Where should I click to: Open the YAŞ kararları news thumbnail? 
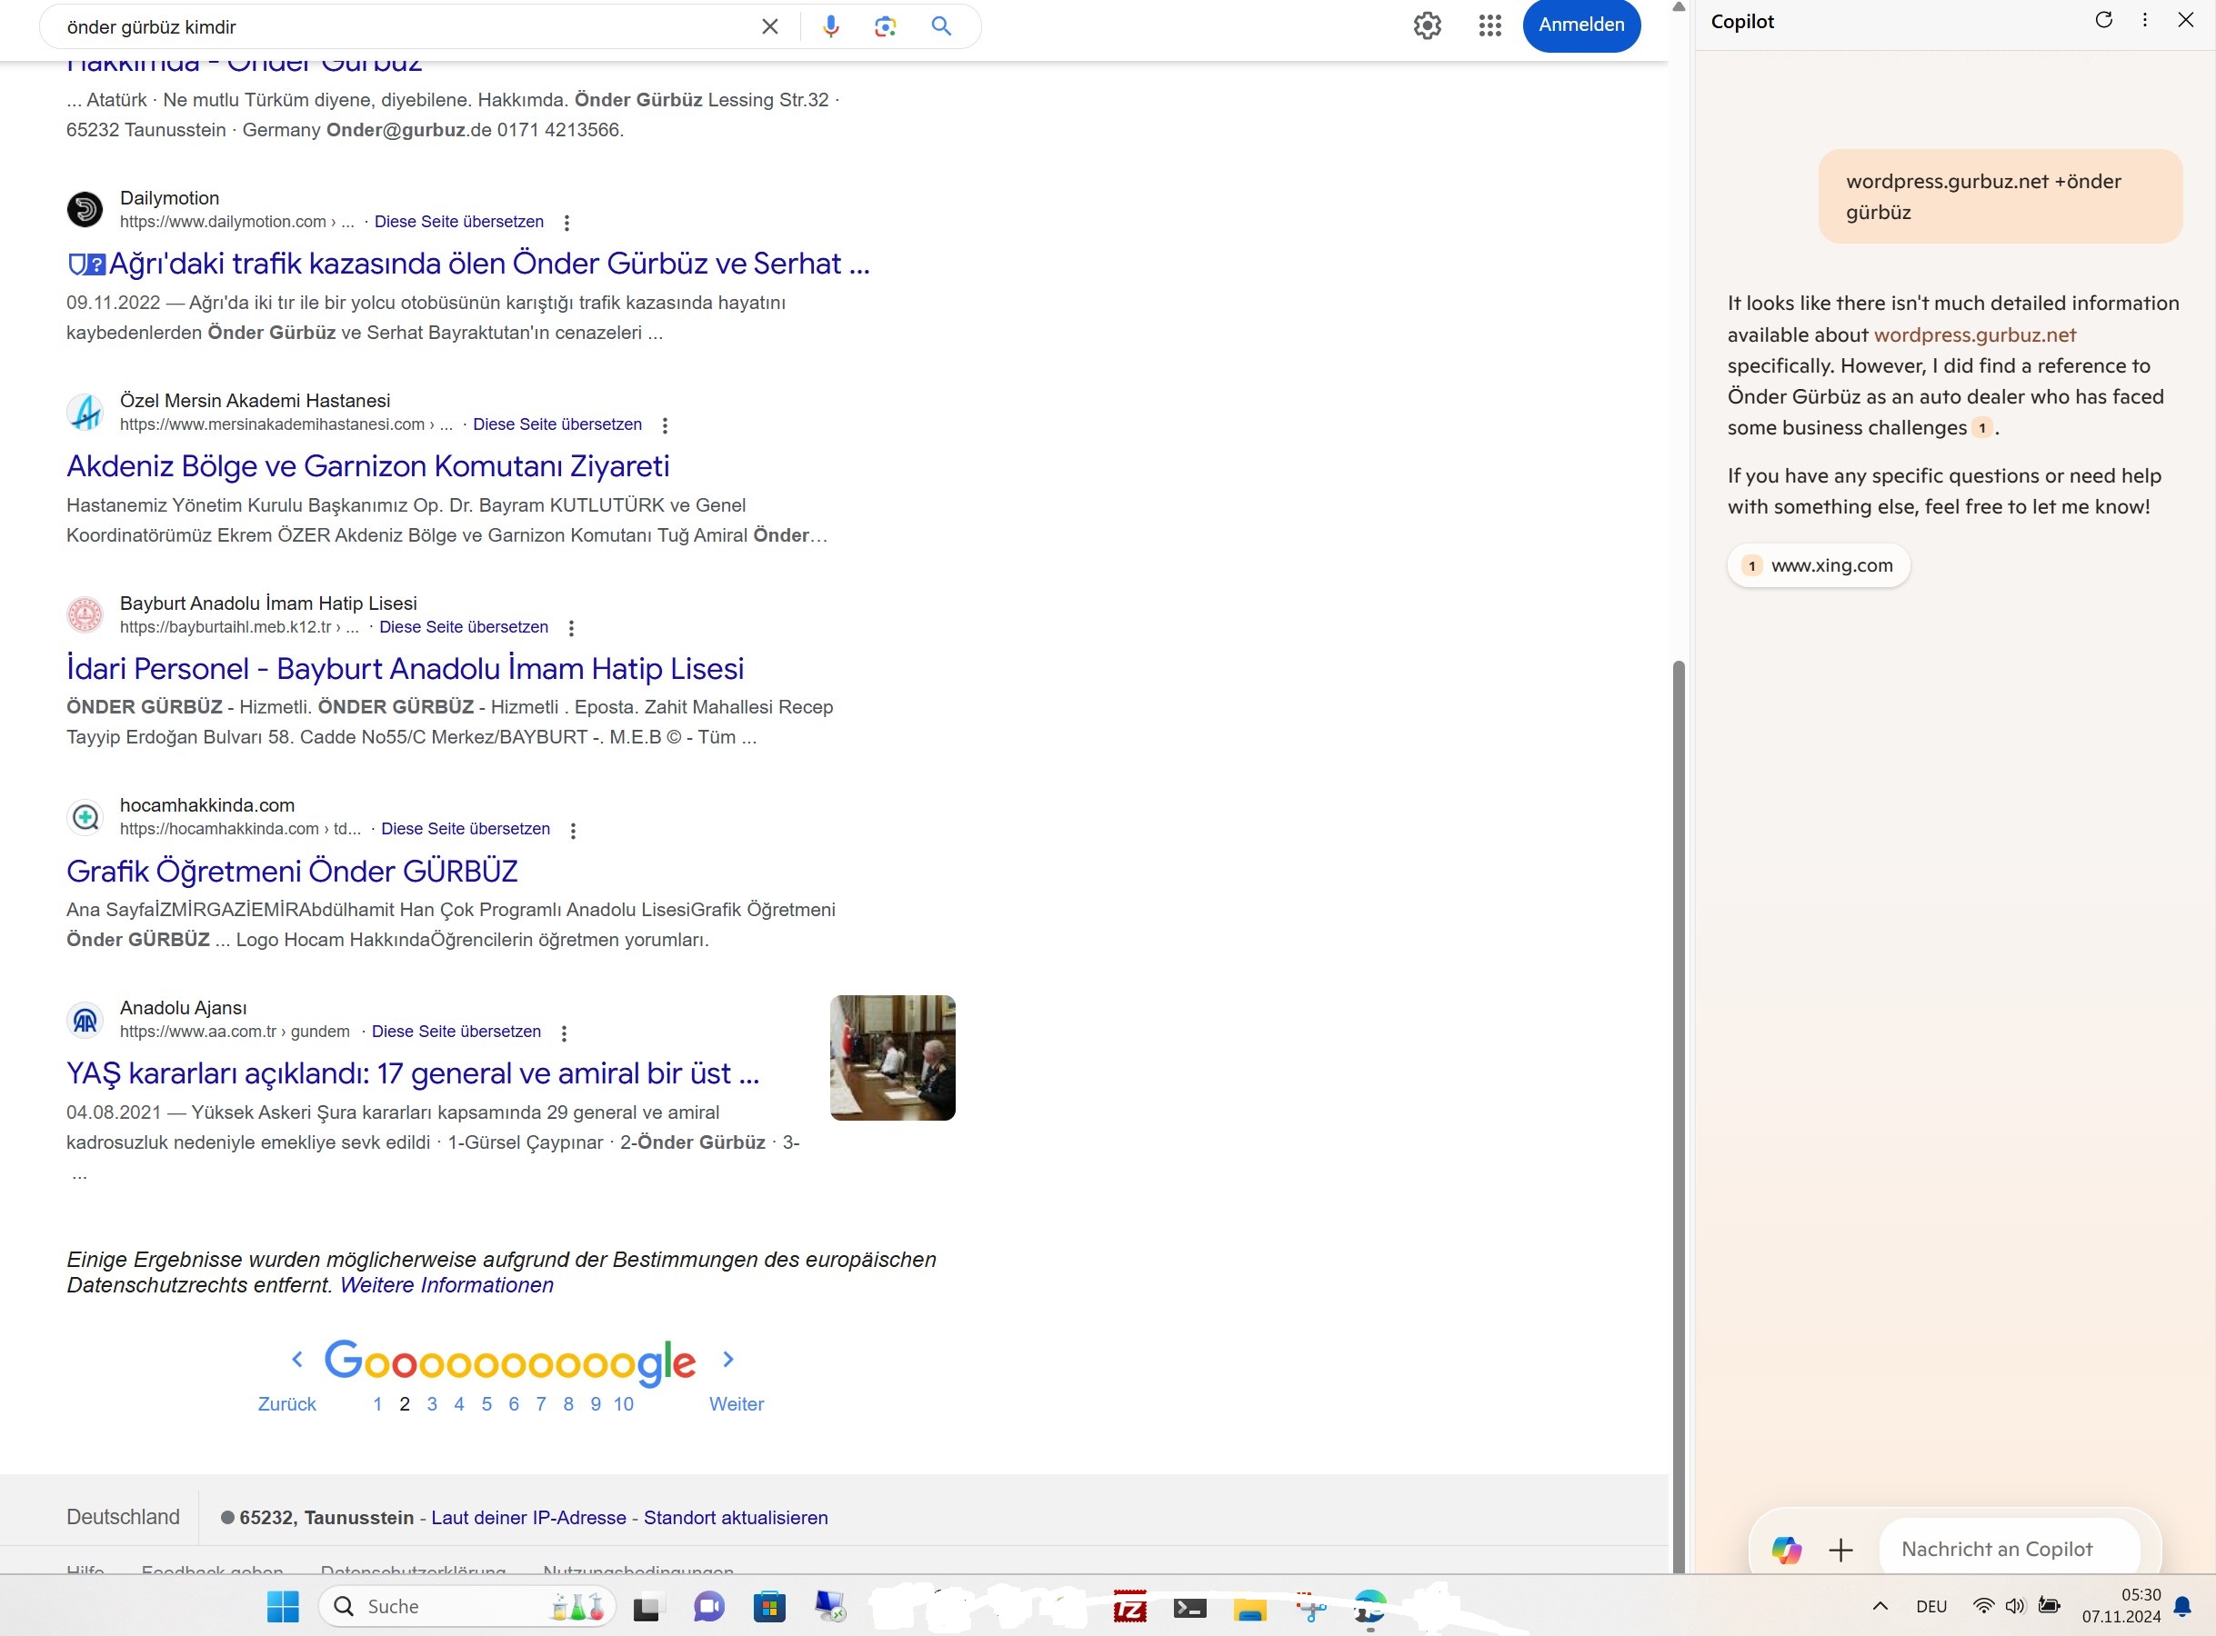893,1058
